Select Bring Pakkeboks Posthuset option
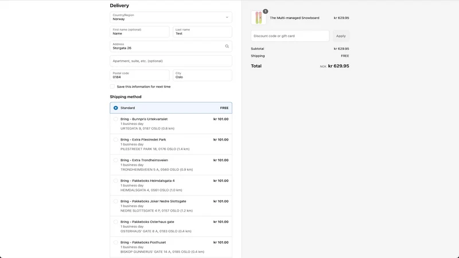The image size is (459, 258). tap(171, 247)
